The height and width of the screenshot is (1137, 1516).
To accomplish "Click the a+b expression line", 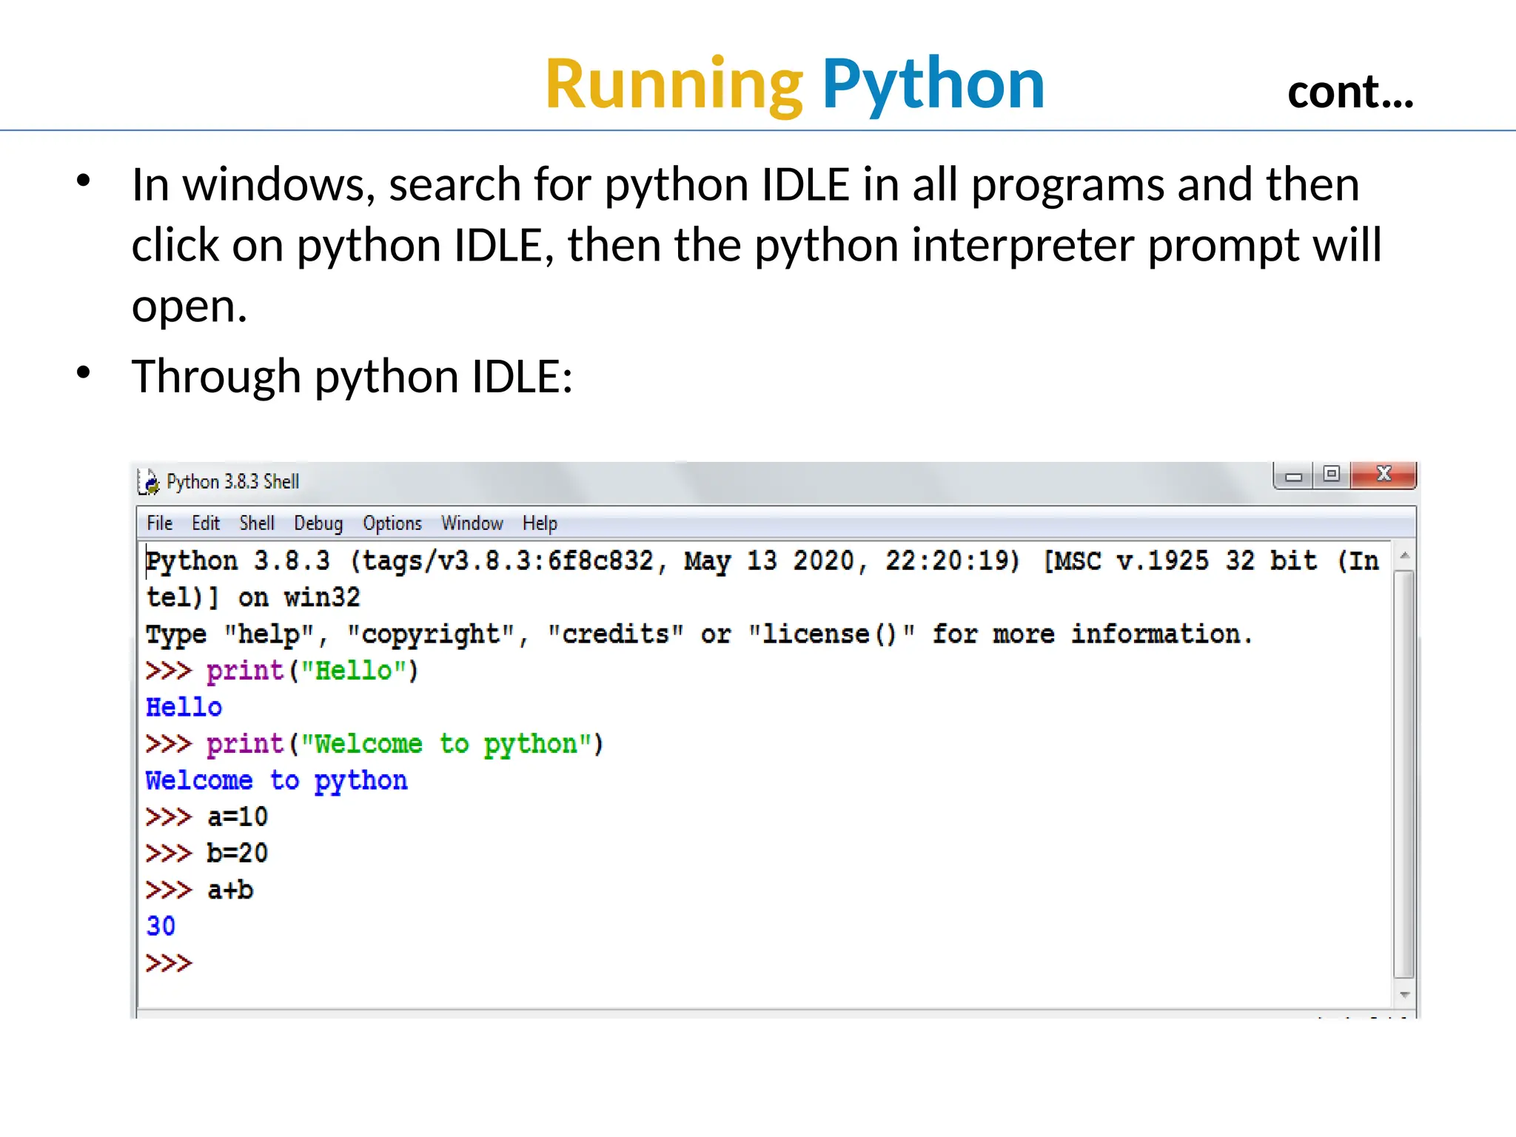I will pyautogui.click(x=199, y=890).
